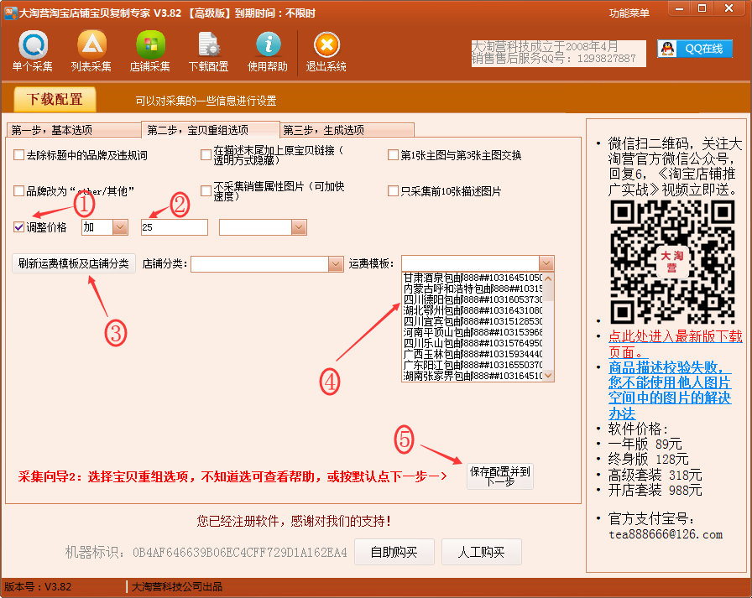Click the 大淘营 QR code image

(x=672, y=262)
